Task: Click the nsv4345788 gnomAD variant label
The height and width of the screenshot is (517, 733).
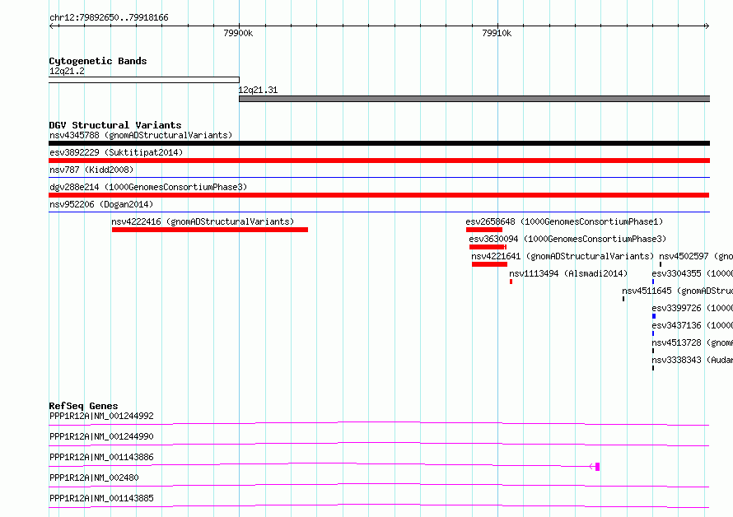Action: coord(141,135)
